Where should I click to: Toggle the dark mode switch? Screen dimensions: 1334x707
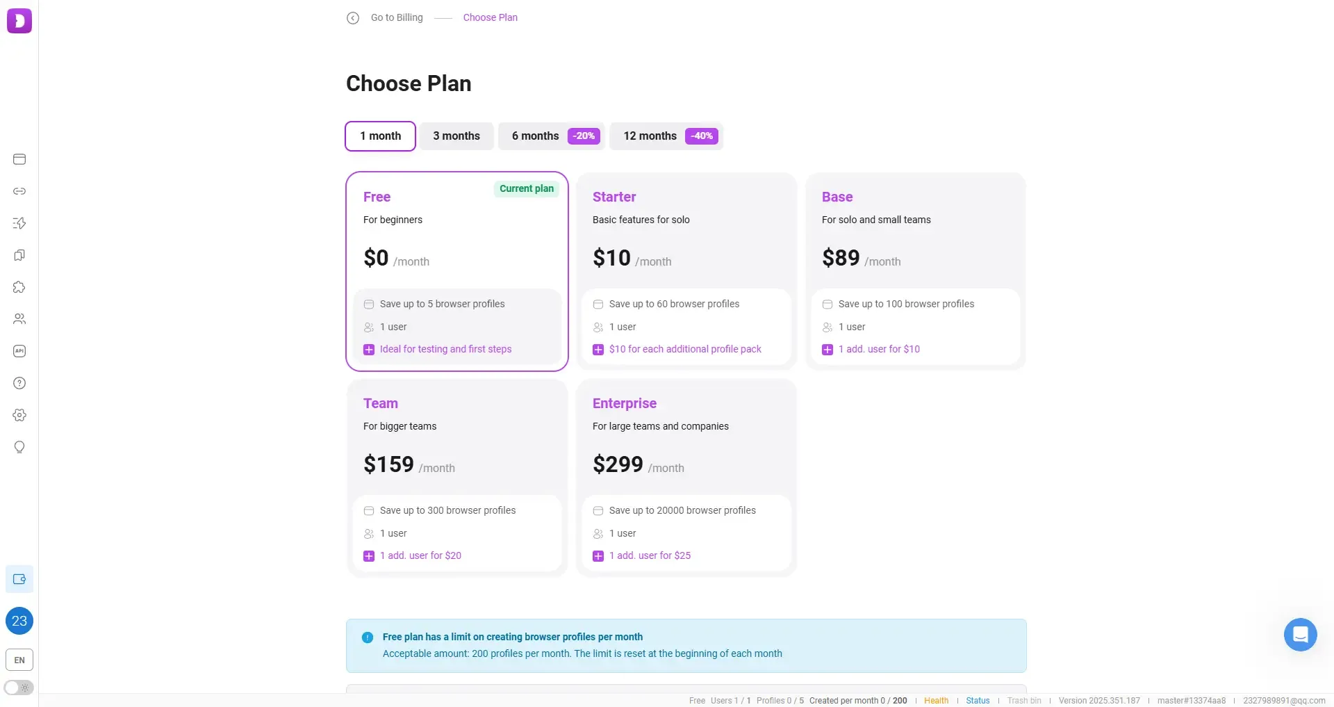(19, 688)
